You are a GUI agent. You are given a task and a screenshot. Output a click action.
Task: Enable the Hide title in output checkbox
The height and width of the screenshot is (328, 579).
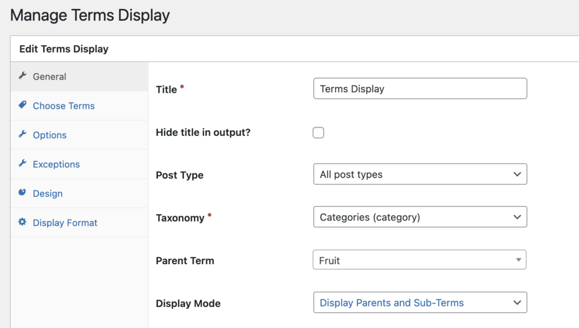pos(318,132)
